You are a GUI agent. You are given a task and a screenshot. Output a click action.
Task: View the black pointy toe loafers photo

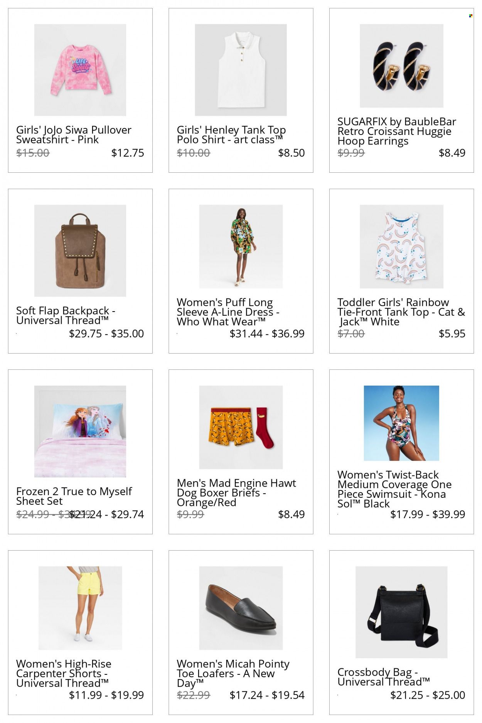pos(241,608)
